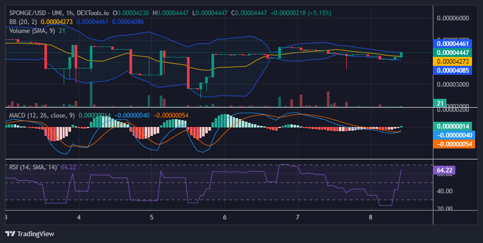
Task: Click the orange signal label −0.00000054
Action: point(454,144)
